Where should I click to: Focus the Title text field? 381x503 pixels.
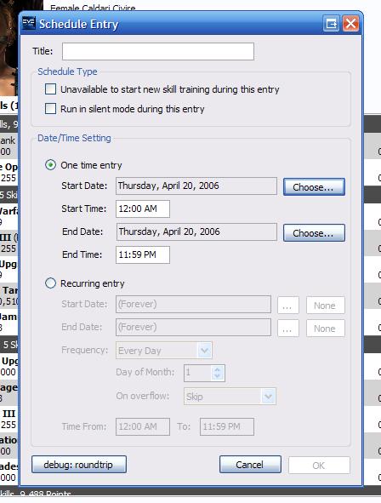pos(158,51)
